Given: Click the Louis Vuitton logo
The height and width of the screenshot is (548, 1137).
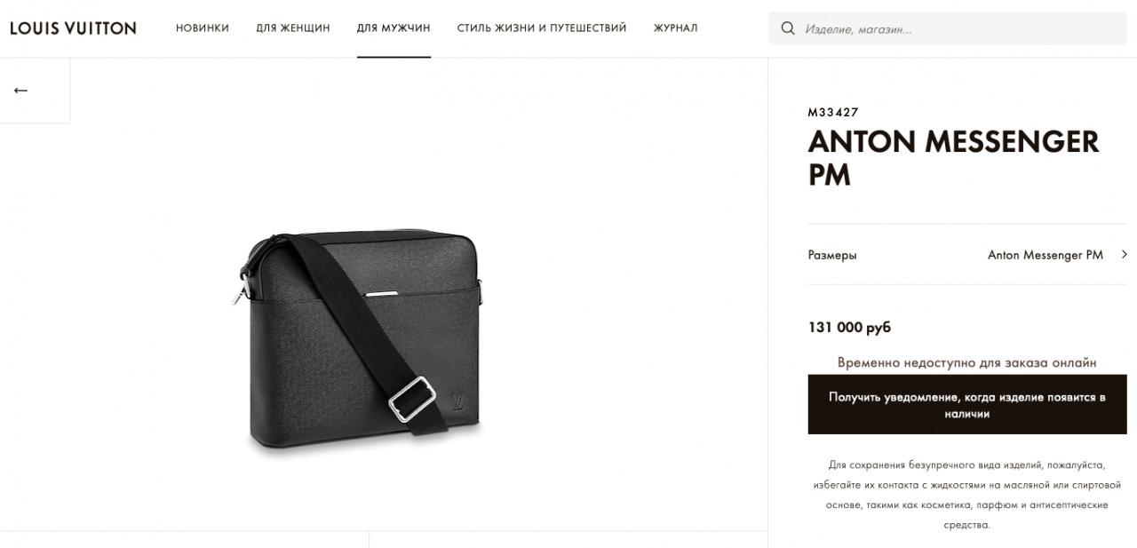Looking at the screenshot, I should click(x=74, y=28).
